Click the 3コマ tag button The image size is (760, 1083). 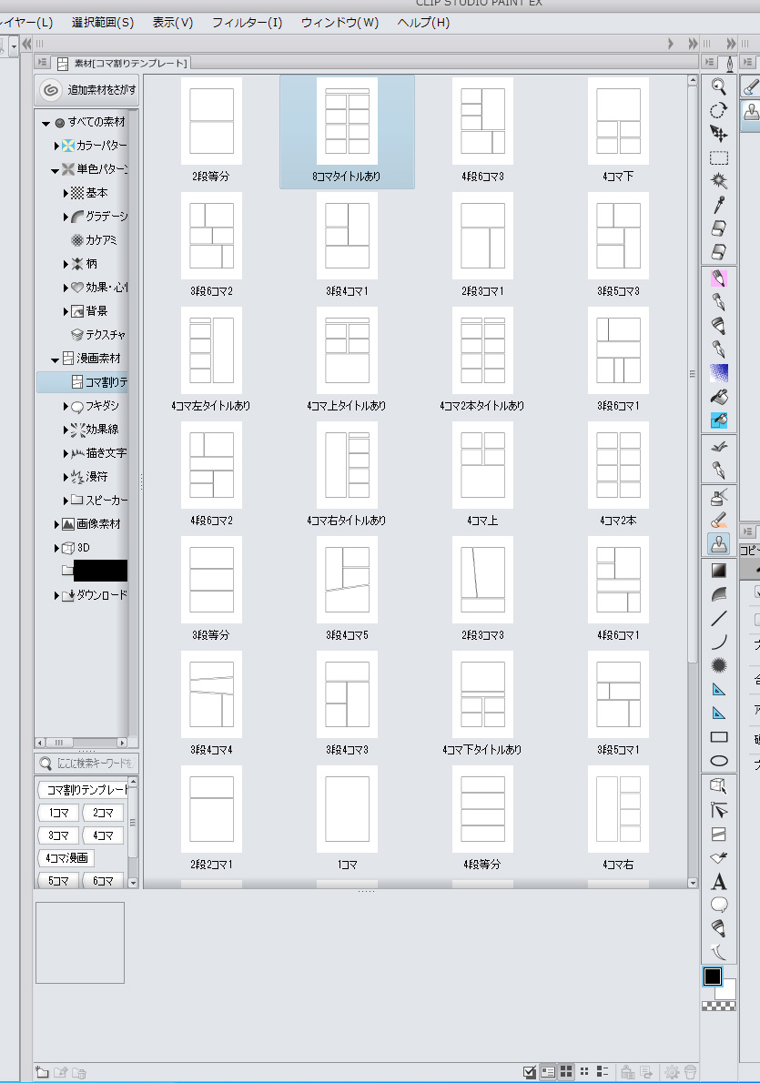pos(59,835)
